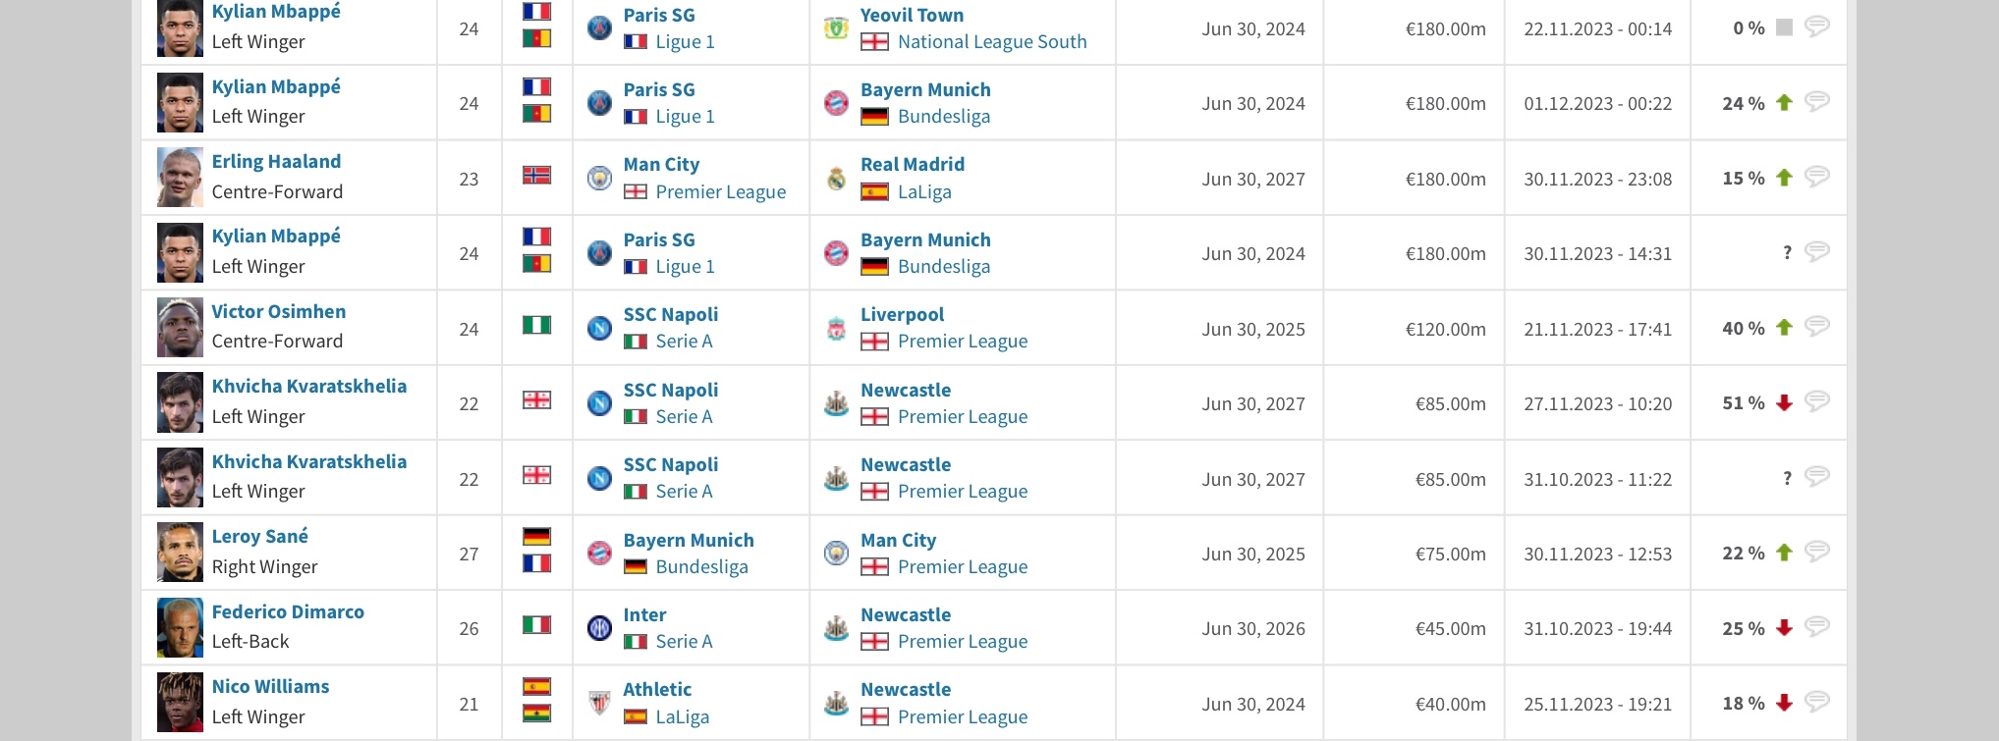Viewport: 1999px width, 741px height.
Task: Click Bayern Munich crest in Leroy Sané row
Action: (x=599, y=554)
